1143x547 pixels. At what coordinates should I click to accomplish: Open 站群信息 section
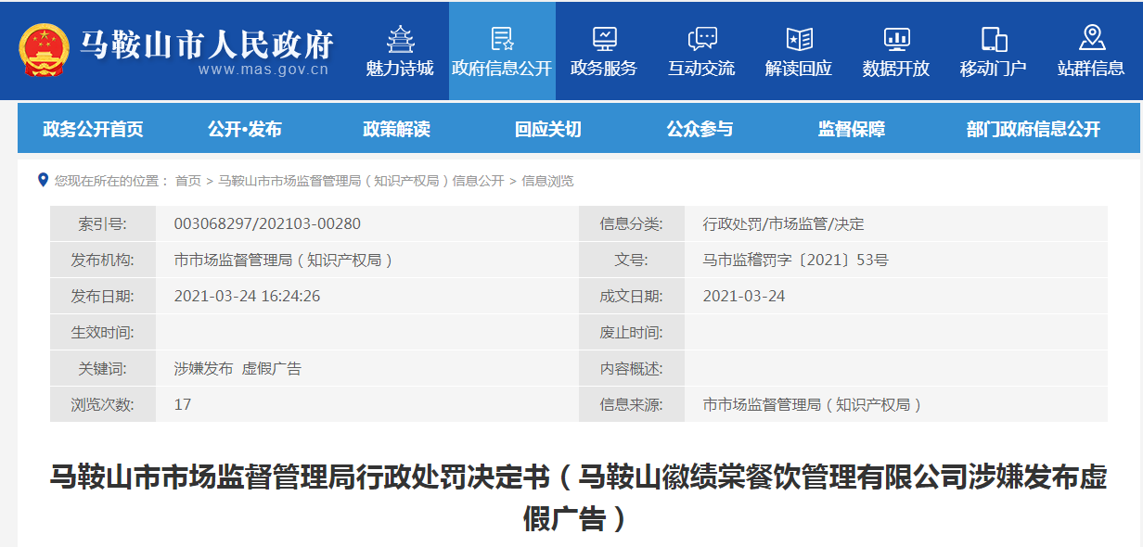[x=1091, y=69]
